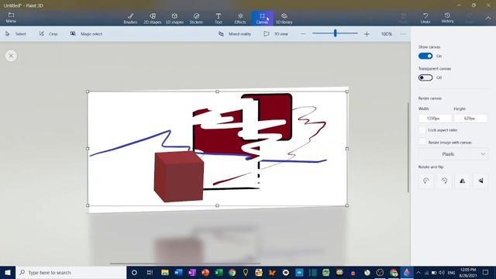Click the ENG language indicator
Screen dimensions: 496x279
(x=451, y=272)
